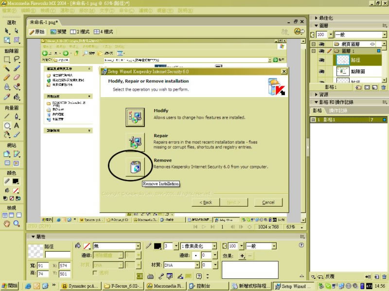Select the Text tool
This screenshot has height=291, width=389.
click(17, 126)
